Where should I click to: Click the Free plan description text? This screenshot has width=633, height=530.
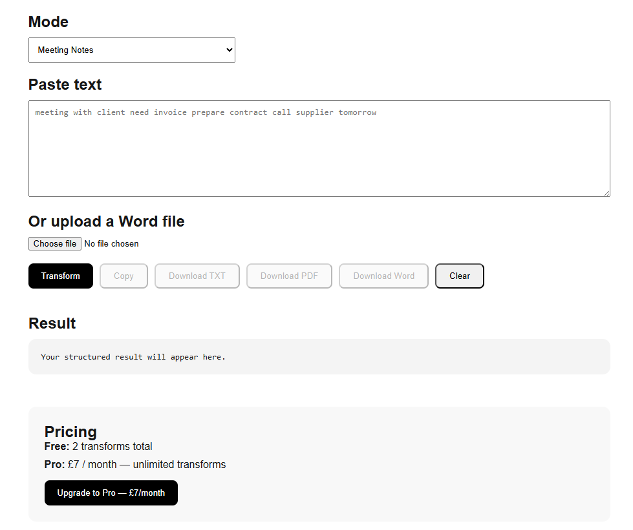[98, 446]
